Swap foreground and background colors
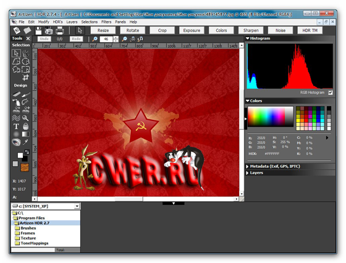 point(27,152)
